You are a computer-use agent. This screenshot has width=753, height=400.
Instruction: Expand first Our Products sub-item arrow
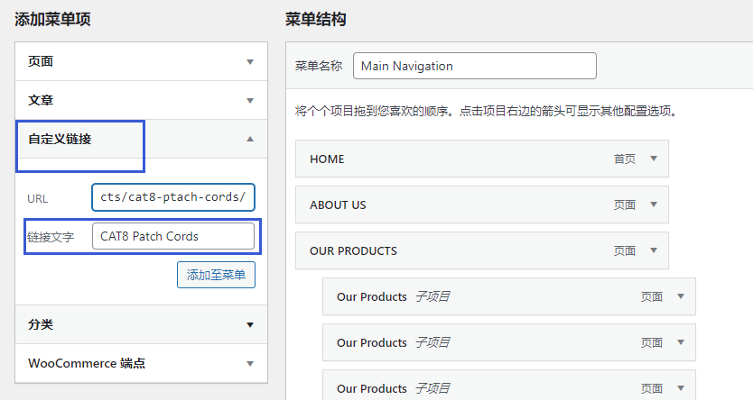(681, 296)
